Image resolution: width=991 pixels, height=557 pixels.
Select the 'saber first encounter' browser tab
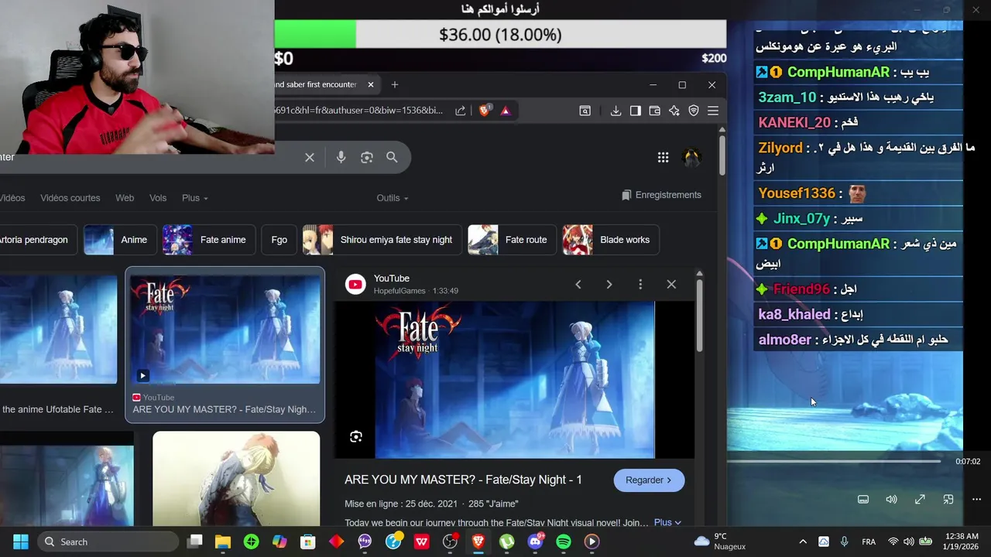[x=325, y=84]
